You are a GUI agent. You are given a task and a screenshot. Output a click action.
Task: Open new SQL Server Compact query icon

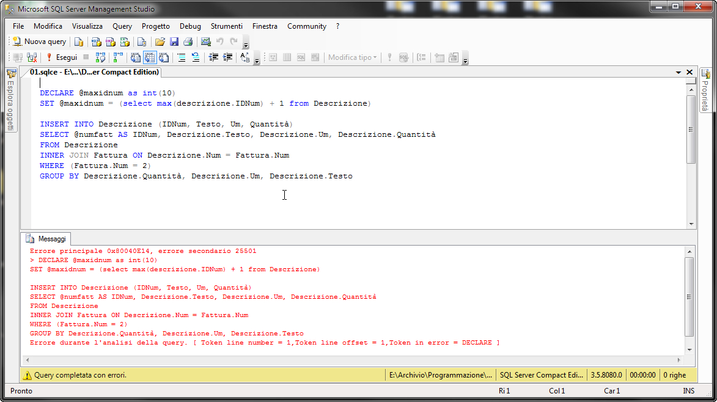click(142, 42)
